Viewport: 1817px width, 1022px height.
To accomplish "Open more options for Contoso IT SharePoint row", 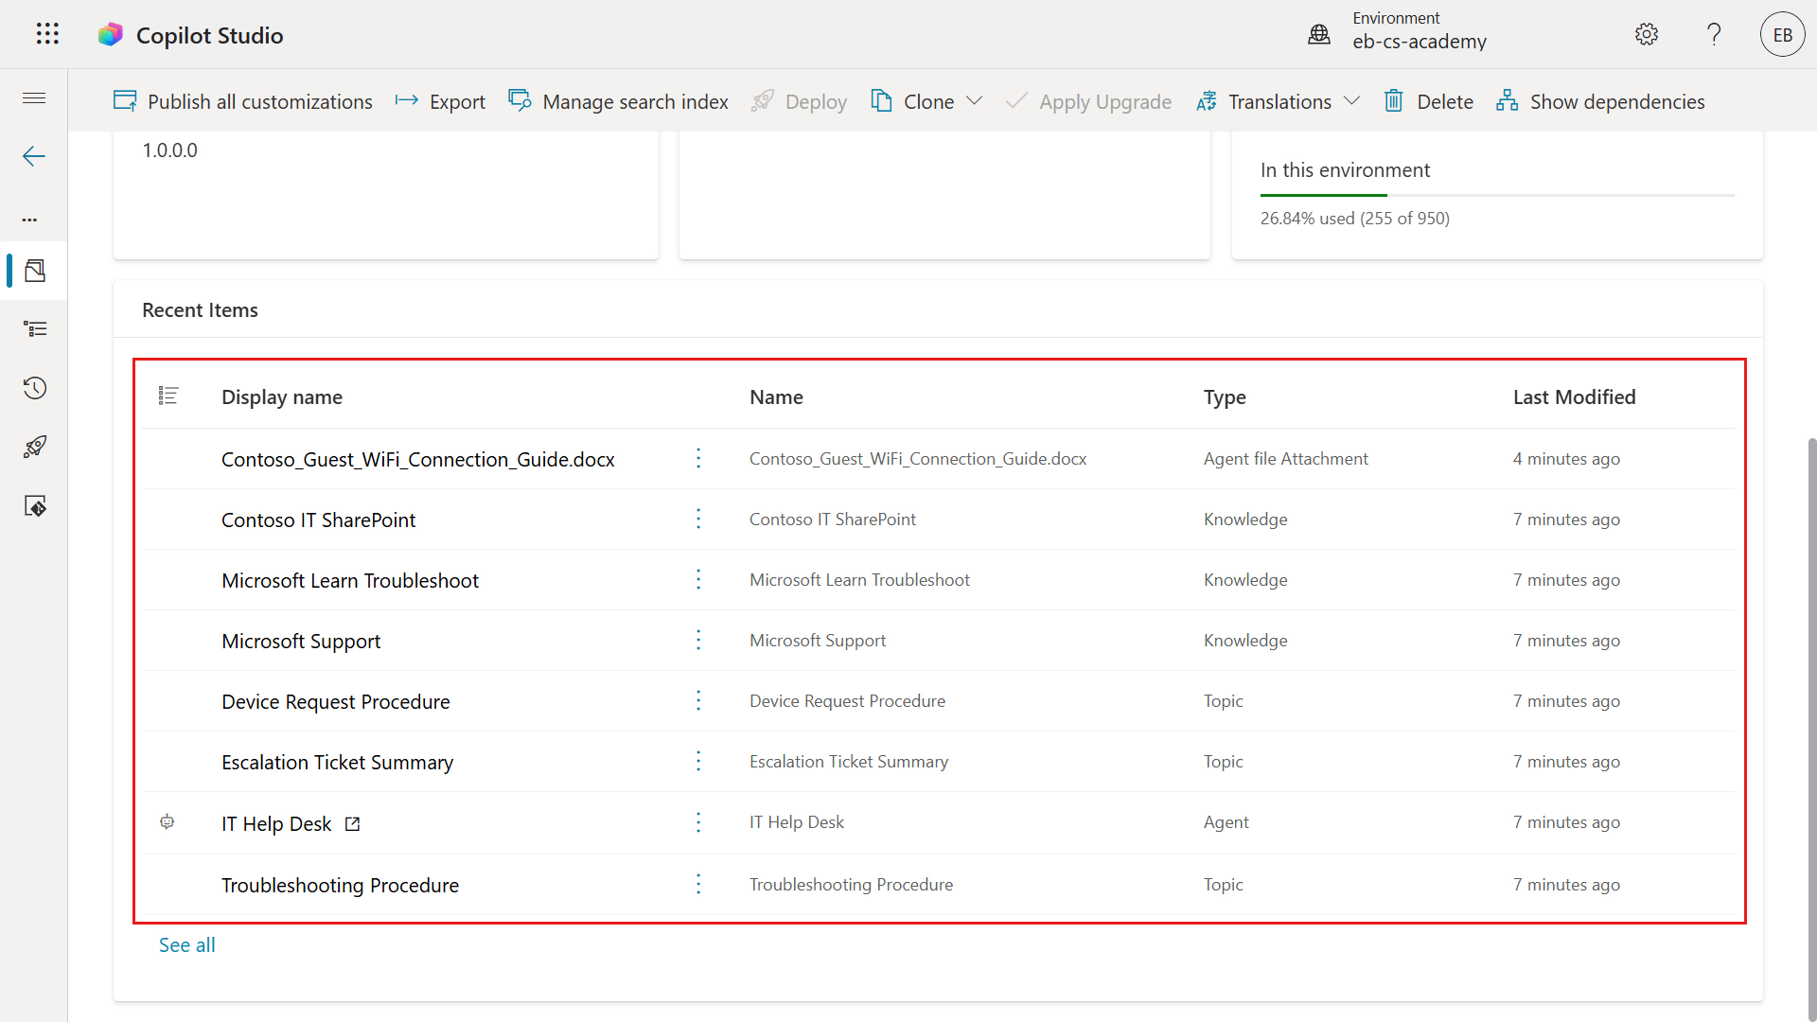I will coord(698,519).
